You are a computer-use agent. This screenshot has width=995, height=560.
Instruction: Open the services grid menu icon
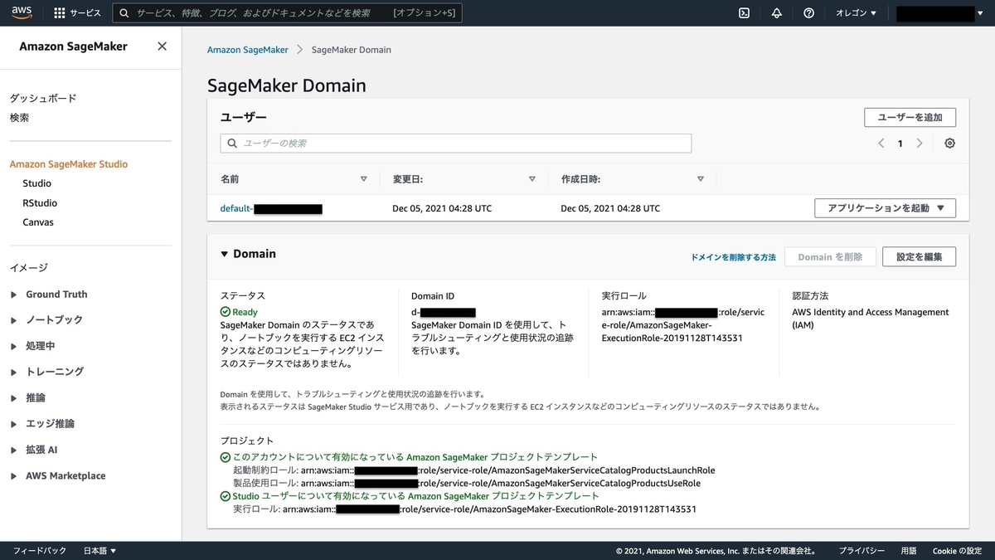pos(59,13)
